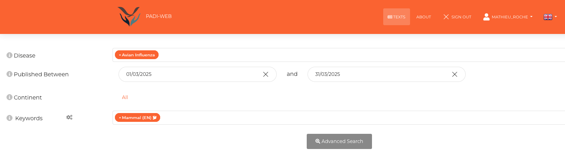The height and width of the screenshot is (153, 565).
Task: Focus the Disease selection field
Action: [339, 55]
